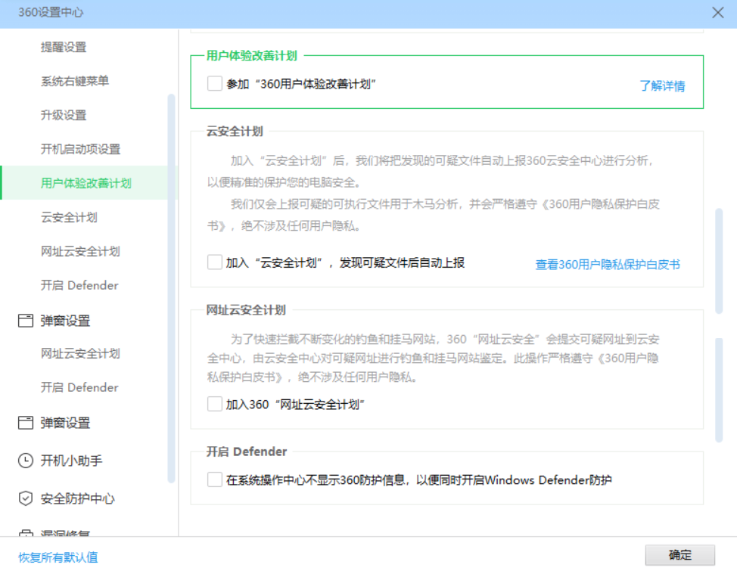The width and height of the screenshot is (737, 574).
Task: Select 网址云安全计划 directly below 云安全计划 in sidebar
Action: [80, 251]
